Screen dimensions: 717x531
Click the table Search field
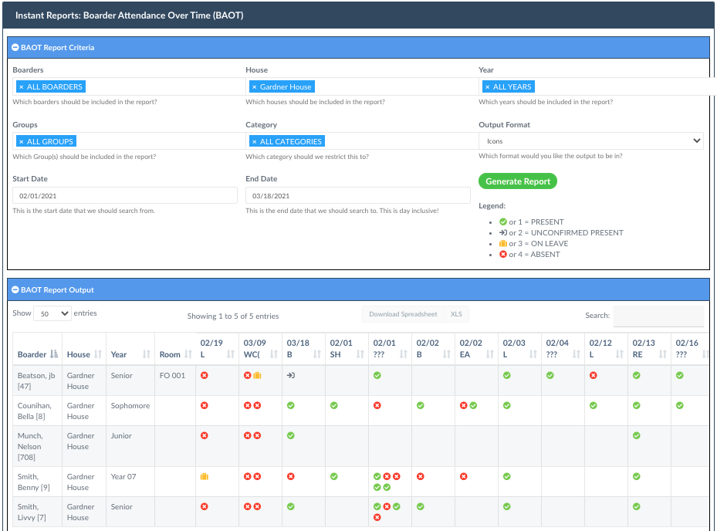click(x=658, y=316)
